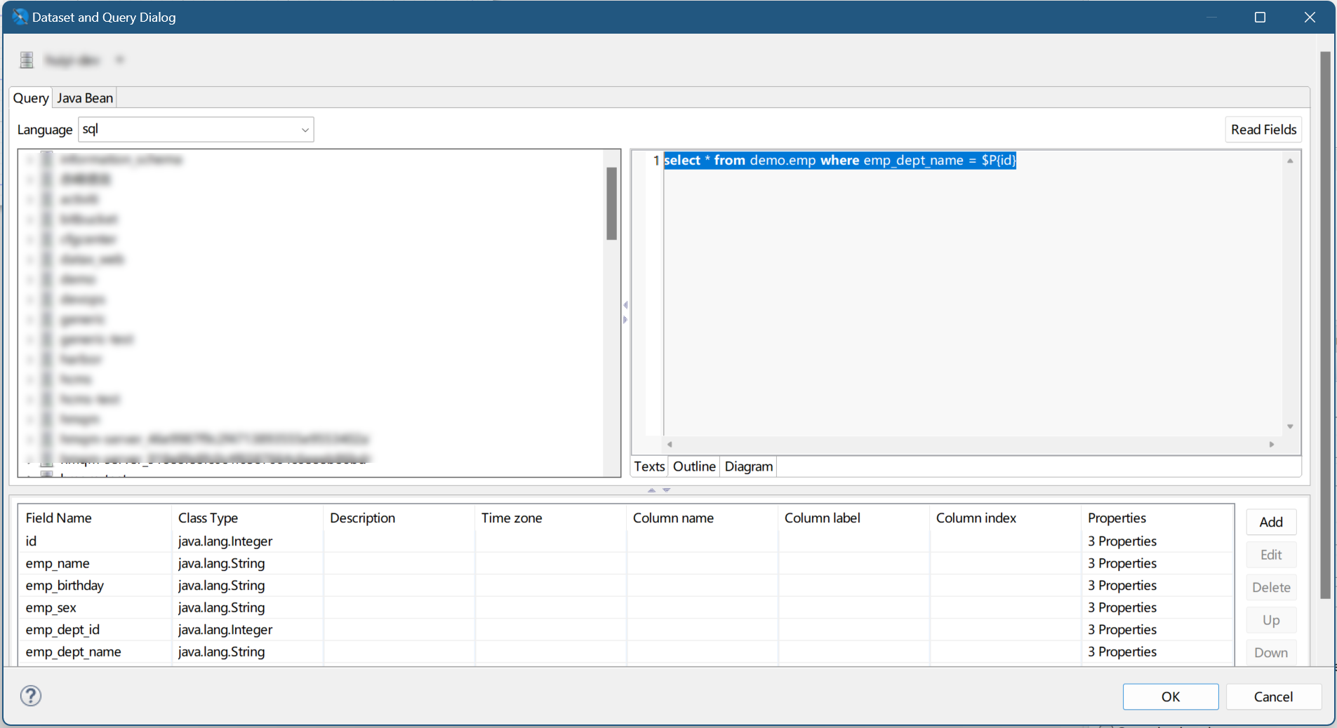The width and height of the screenshot is (1337, 728).
Task: Collapse the schema tree with the left sash arrow
Action: click(625, 305)
